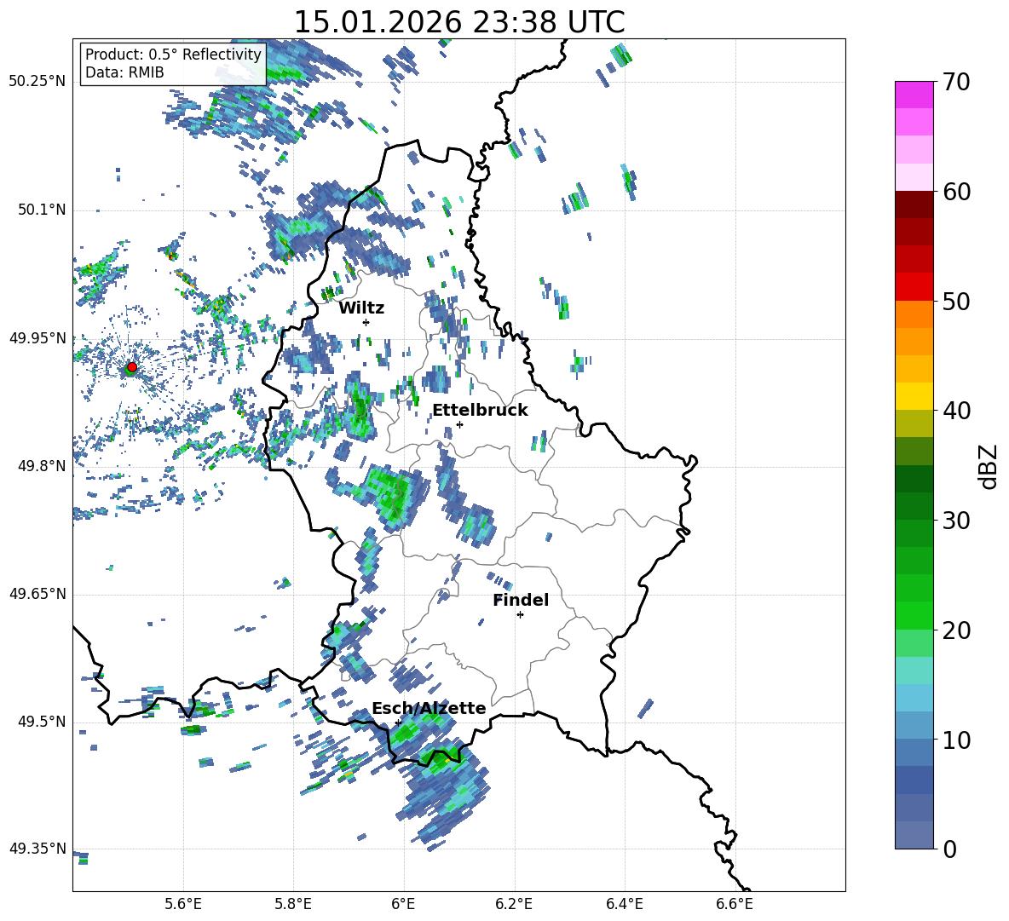Viewport: 1009px width, 921px height.
Task: Click the 6.2°E longitude label
Action: click(514, 905)
